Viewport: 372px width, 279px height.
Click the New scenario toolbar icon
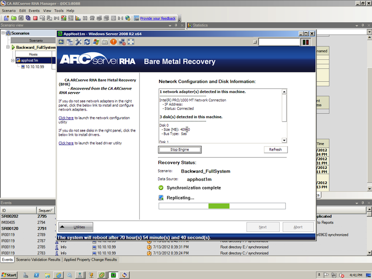click(x=7, y=18)
